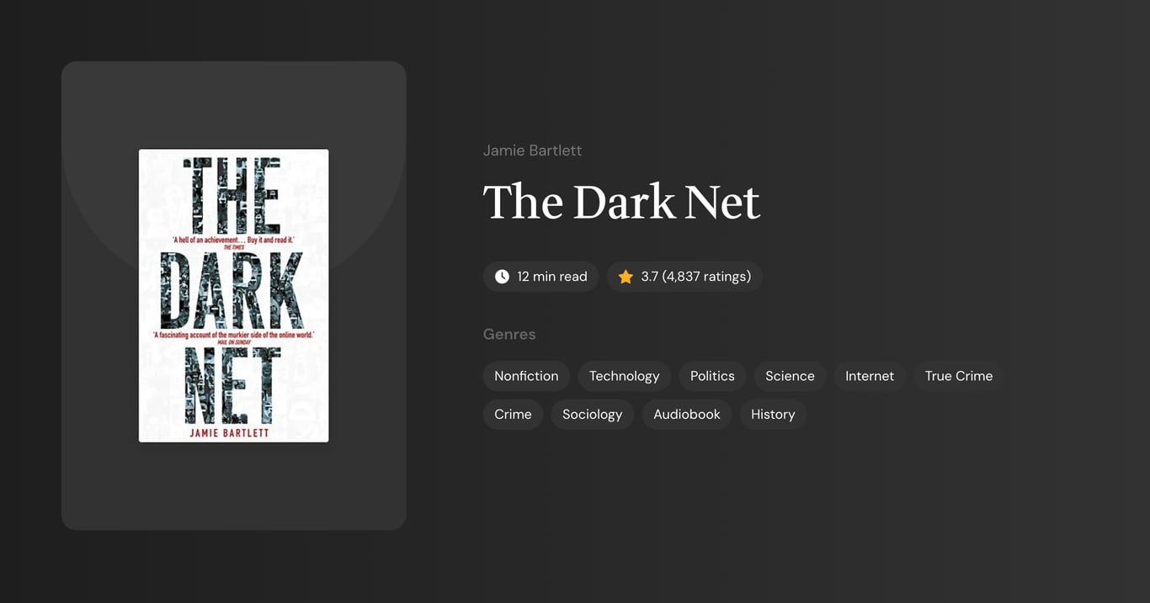Open the True Crime genre tag
The width and height of the screenshot is (1150, 603).
tap(959, 376)
